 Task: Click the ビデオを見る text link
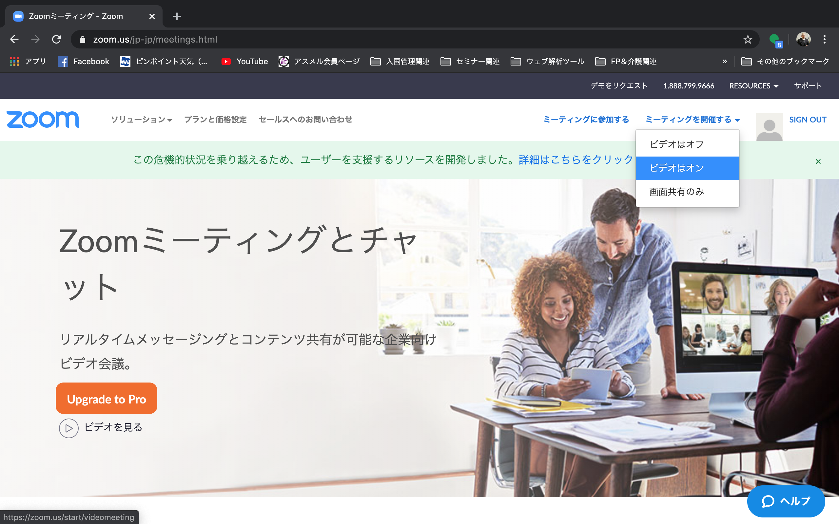[x=113, y=427]
